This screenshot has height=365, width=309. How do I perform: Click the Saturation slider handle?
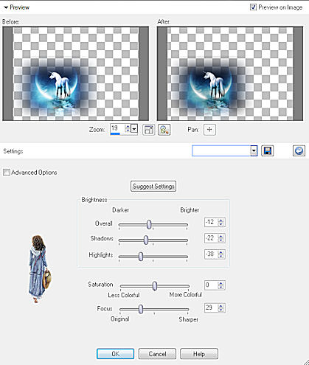coord(155,286)
